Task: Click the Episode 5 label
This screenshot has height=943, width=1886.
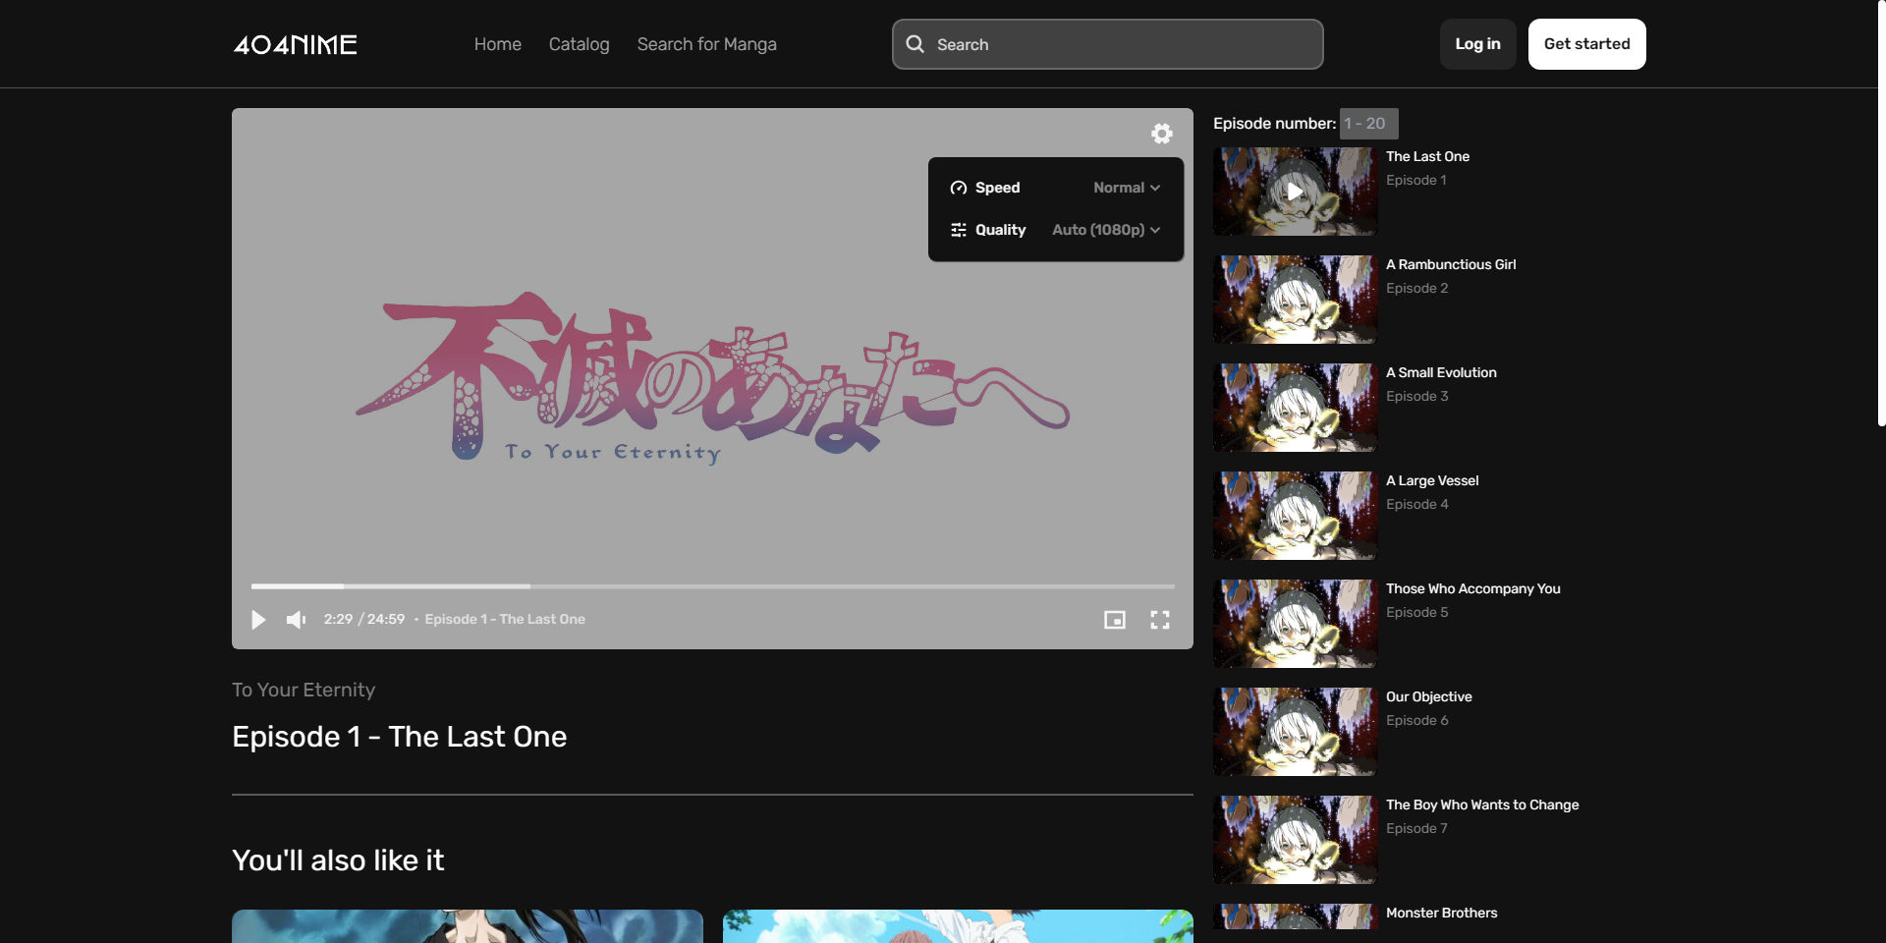Action: [1417, 612]
